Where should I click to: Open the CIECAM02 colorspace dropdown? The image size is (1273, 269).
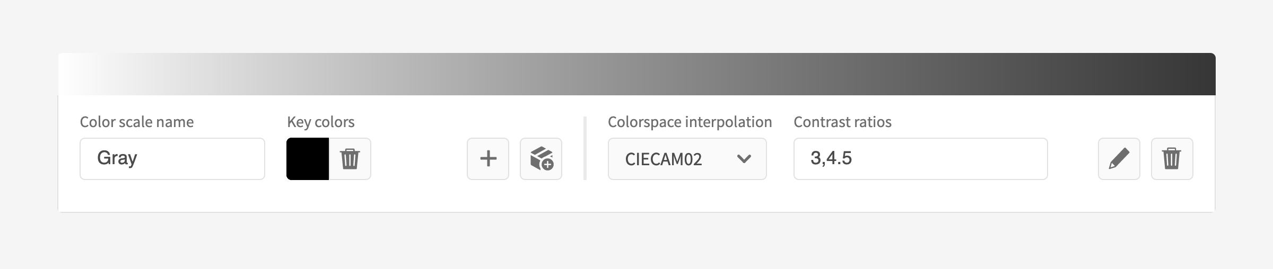tap(687, 159)
